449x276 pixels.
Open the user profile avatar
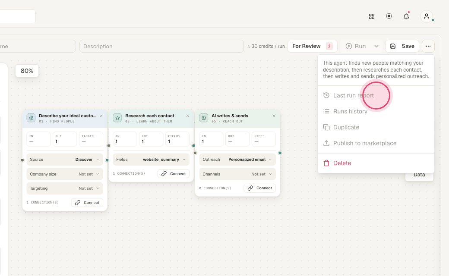(427, 16)
